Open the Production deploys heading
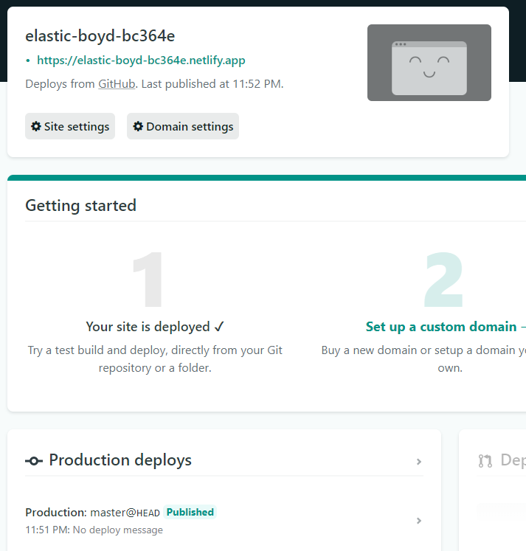Viewport: 526px width, 551px height. point(120,460)
